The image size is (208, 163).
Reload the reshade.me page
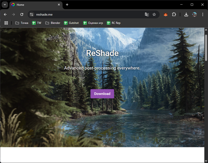[x=22, y=15]
